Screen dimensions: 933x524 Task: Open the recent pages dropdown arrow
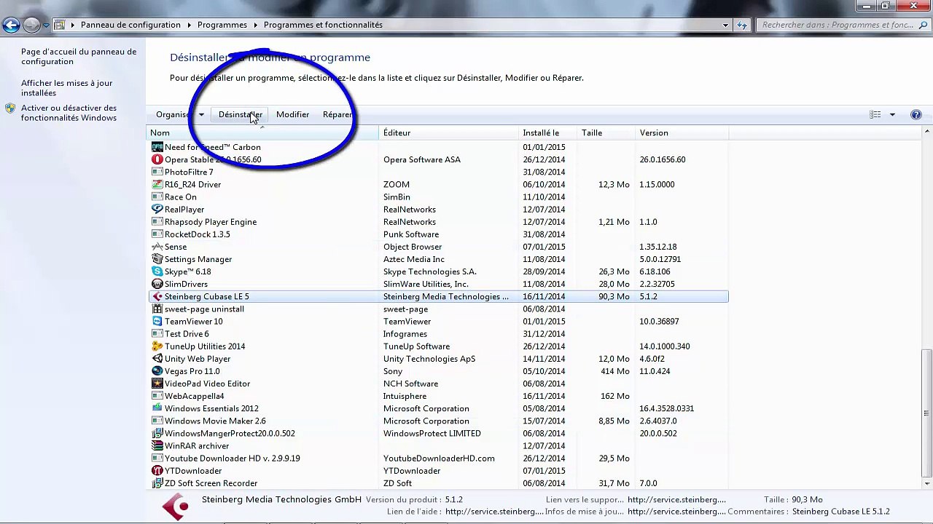coord(46,25)
